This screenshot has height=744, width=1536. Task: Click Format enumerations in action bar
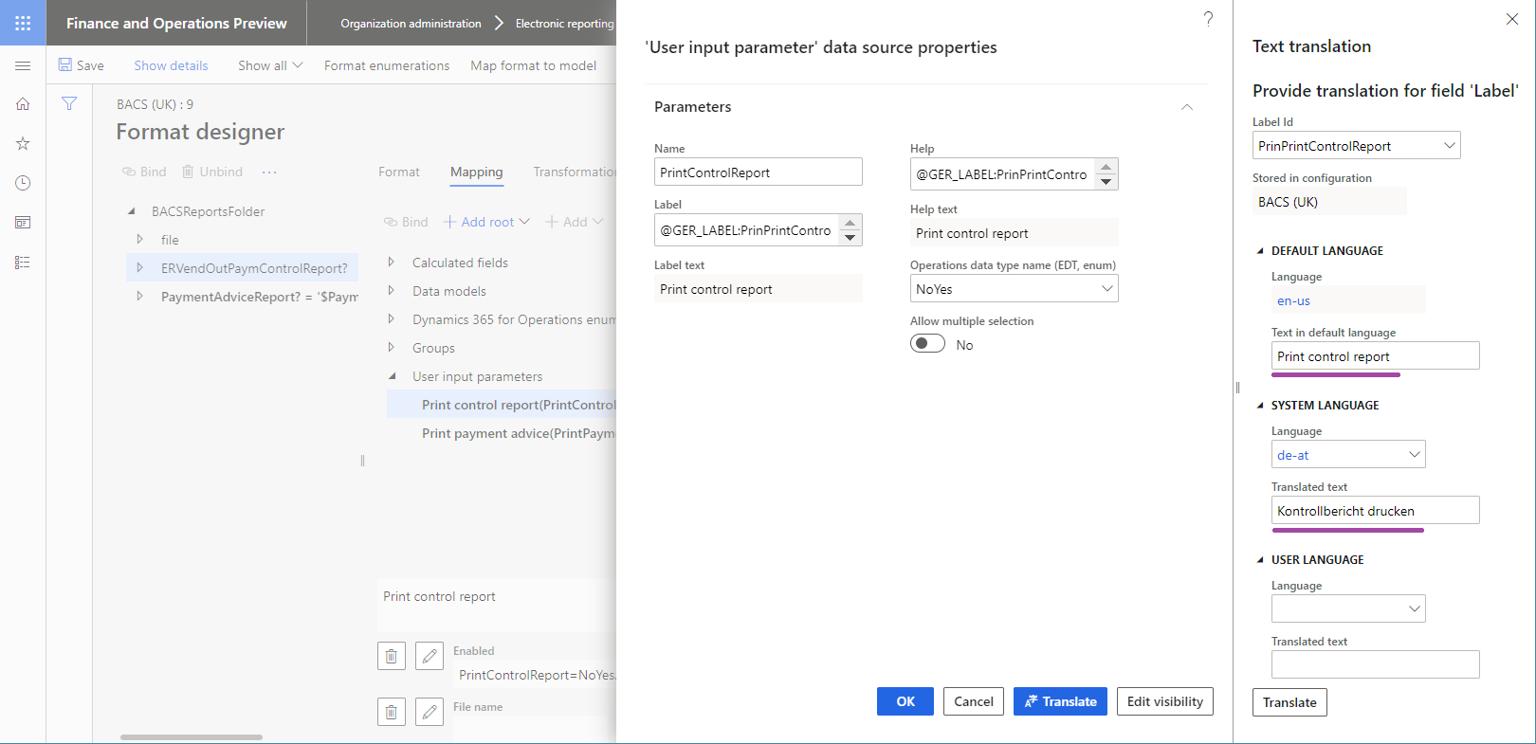click(387, 65)
